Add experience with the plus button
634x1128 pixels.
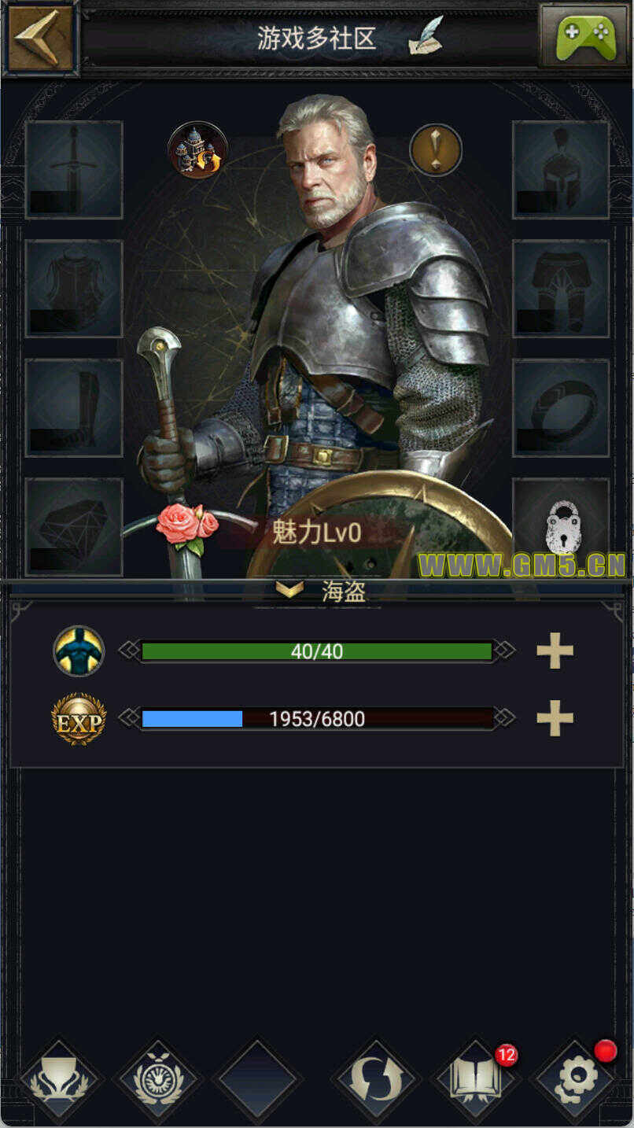click(555, 718)
